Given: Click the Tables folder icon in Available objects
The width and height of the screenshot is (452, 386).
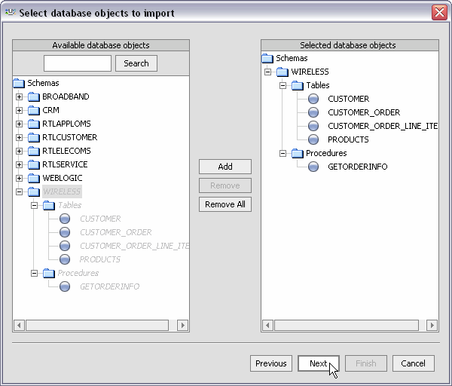Looking at the screenshot, I should tap(49, 205).
